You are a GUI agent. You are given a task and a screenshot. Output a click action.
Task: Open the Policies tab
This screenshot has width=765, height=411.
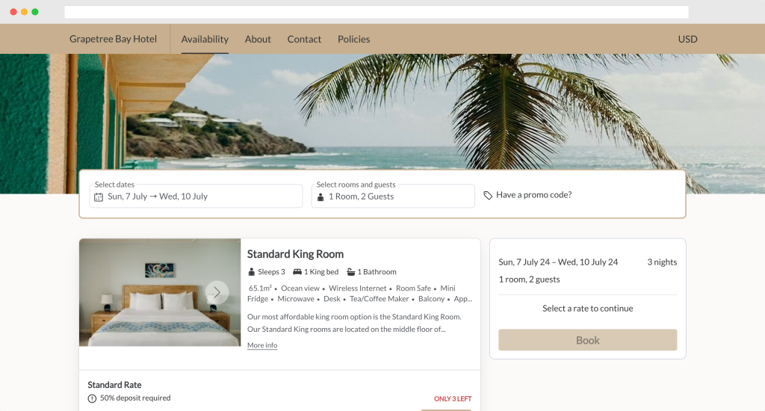point(353,39)
